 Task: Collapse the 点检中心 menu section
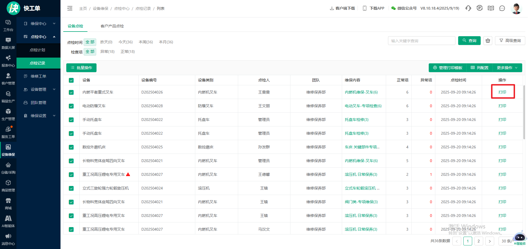pos(38,37)
